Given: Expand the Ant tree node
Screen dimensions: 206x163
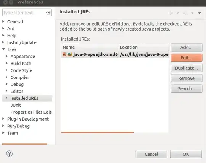Looking at the screenshot, I should point(3,28).
